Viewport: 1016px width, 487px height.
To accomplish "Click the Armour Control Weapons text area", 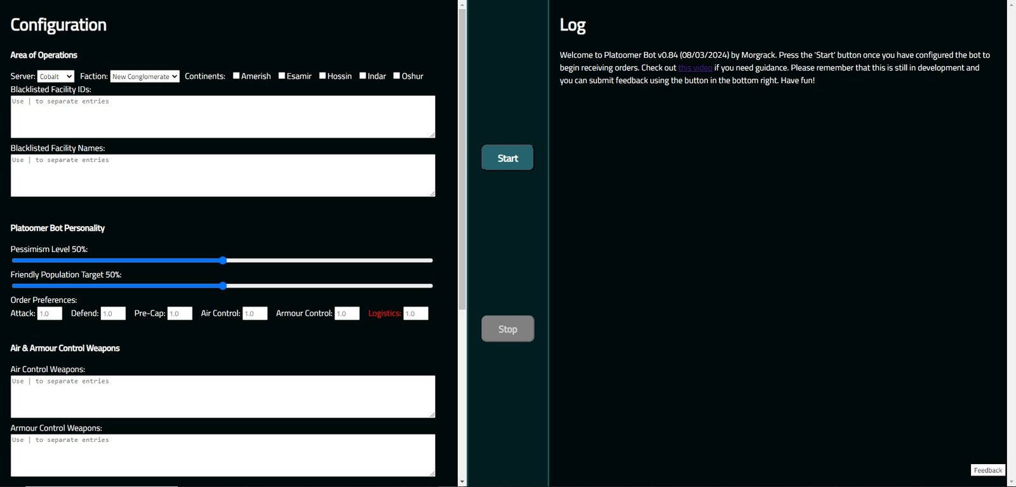I will (222, 455).
